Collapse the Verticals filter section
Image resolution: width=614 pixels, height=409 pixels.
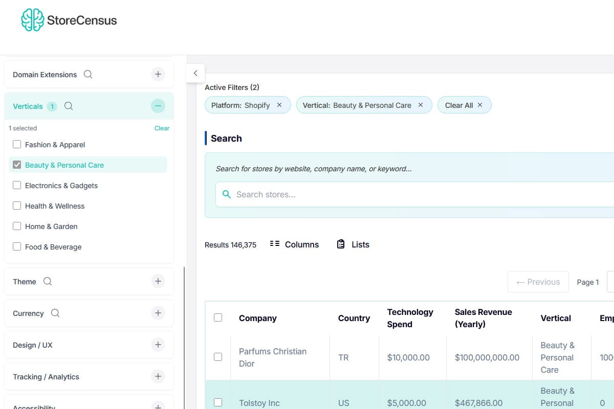[158, 106]
